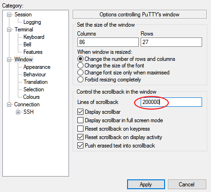Collapse the Session tree node
211x192 pixels.
(x=9, y=15)
